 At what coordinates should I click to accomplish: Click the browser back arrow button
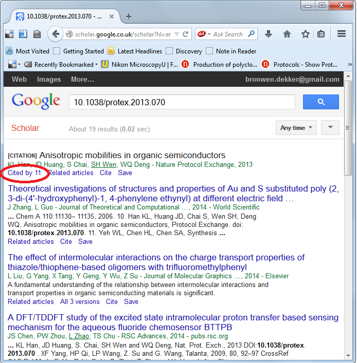56,34
